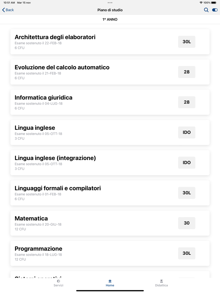Image resolution: width=220 pixels, height=293 pixels.
Task: Tap the back chevron at top left
Action: tap(3, 10)
